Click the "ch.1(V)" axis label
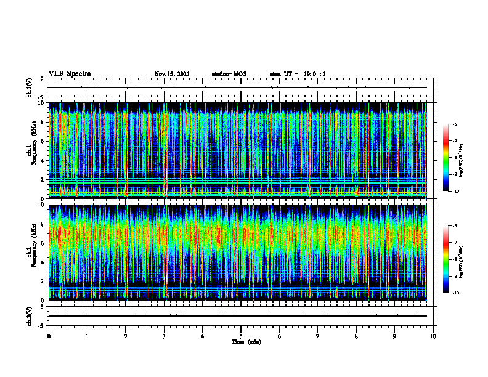Viewport: 488px width, 377px height. click(30, 87)
